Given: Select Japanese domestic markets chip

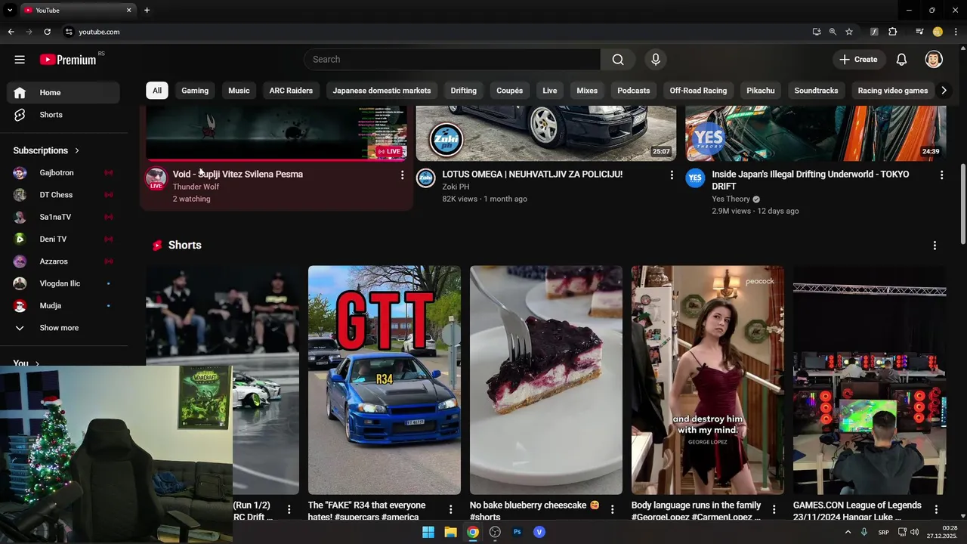Looking at the screenshot, I should click(x=382, y=91).
